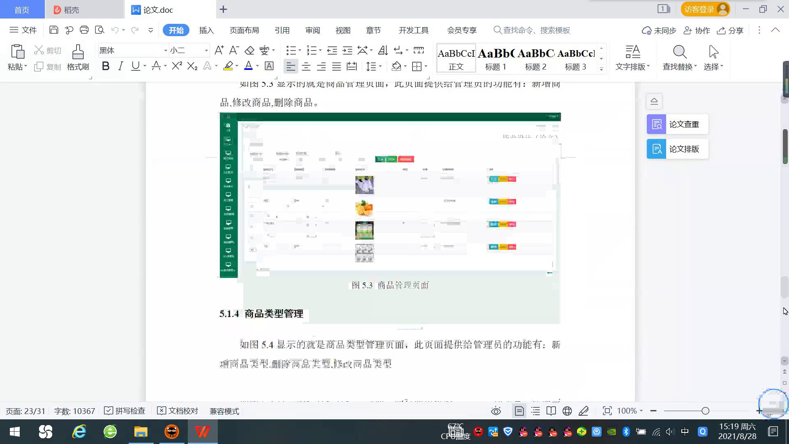Toggle center paragraph alignment
789x444 pixels.
[306, 66]
